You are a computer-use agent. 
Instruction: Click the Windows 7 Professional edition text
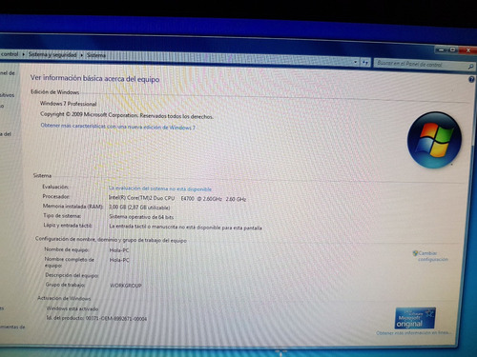pyautogui.click(x=68, y=104)
